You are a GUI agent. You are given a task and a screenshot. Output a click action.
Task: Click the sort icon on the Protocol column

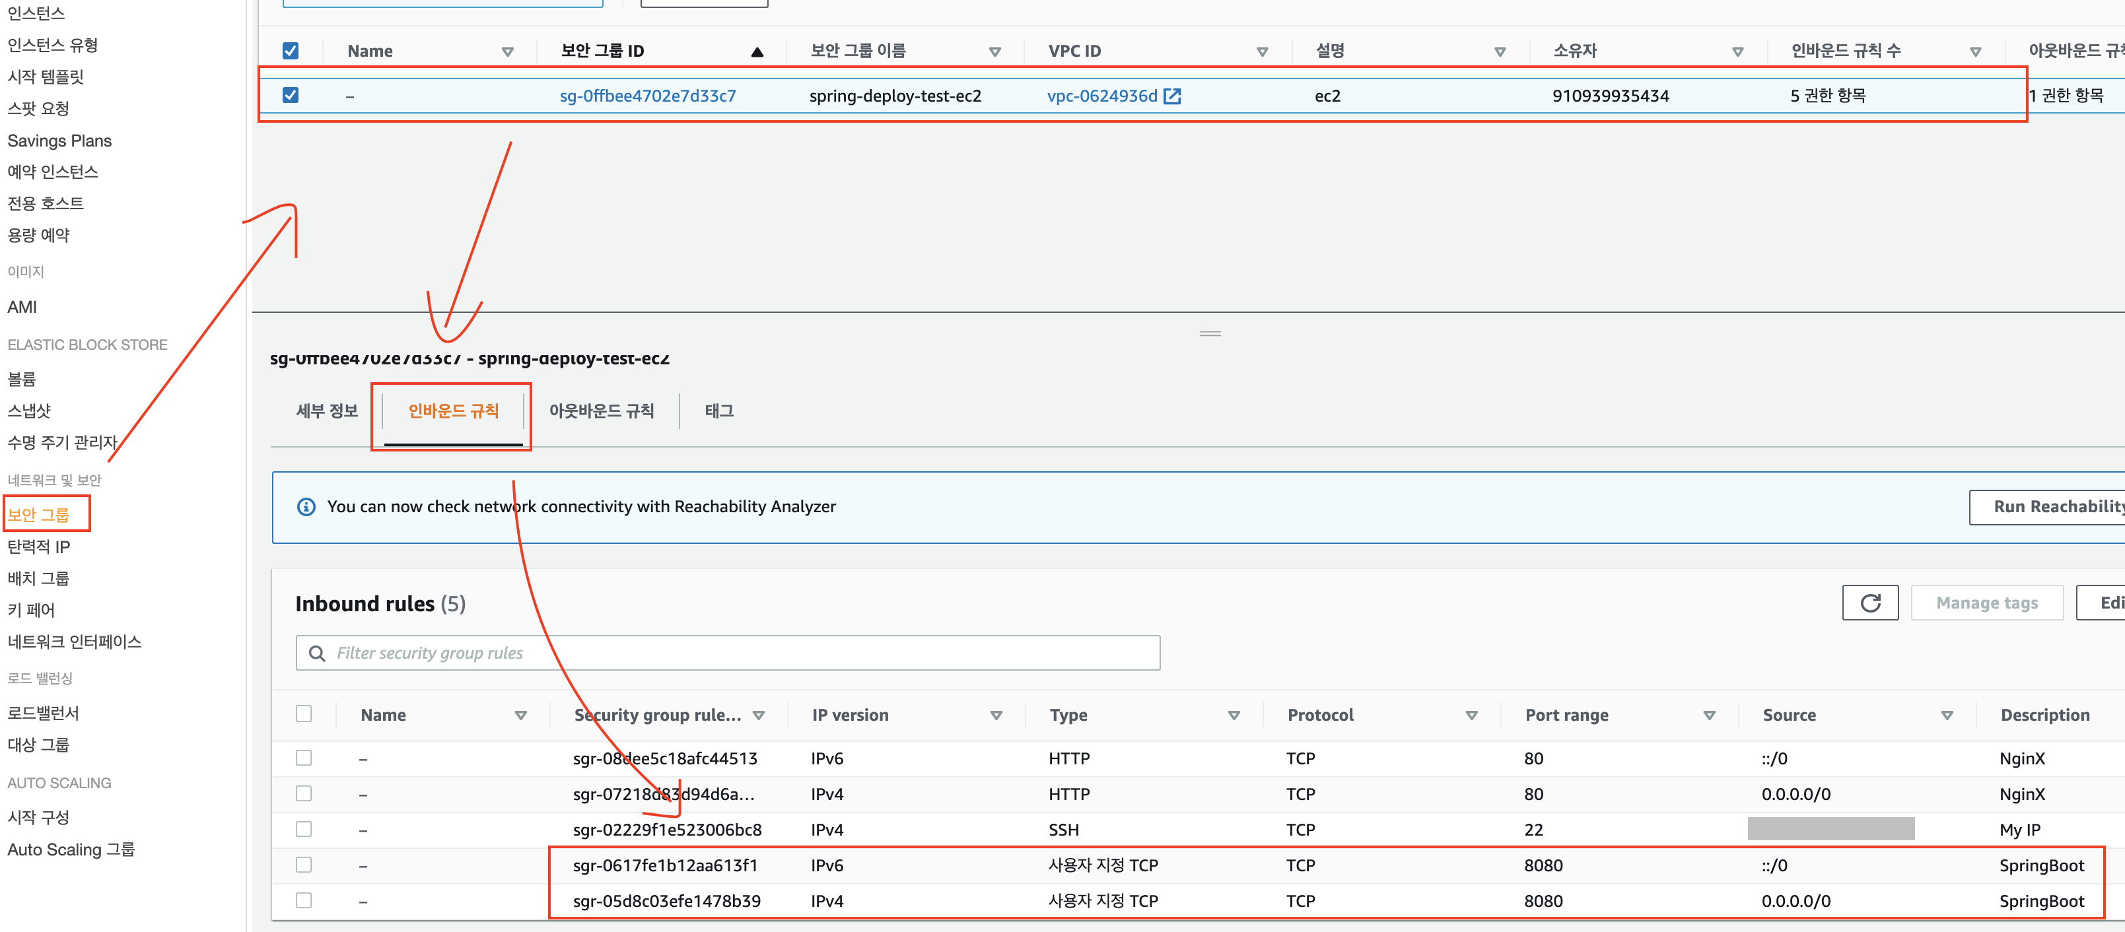[1471, 715]
